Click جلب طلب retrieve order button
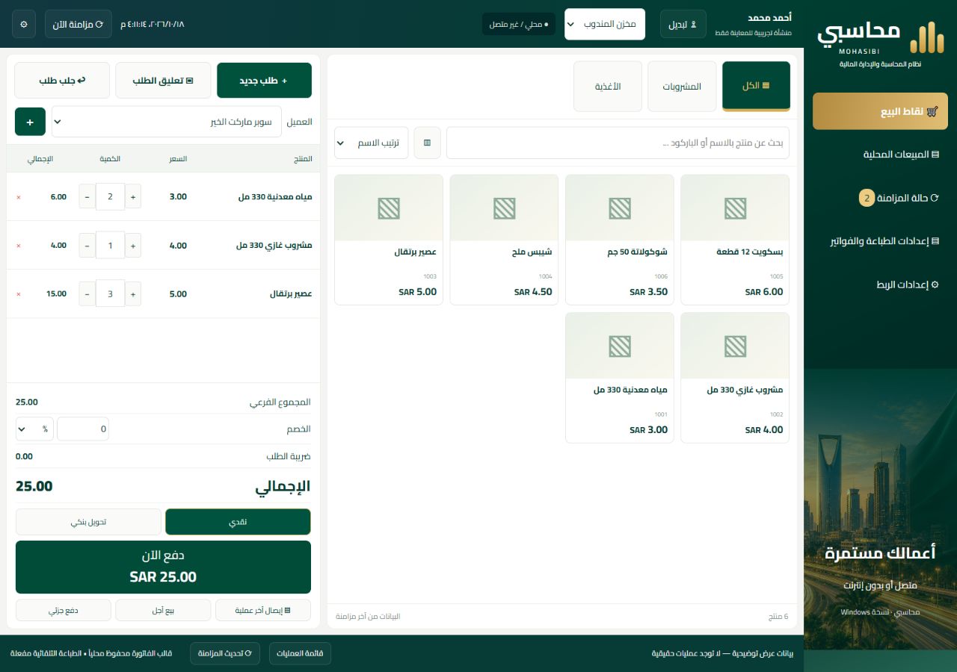Viewport: 957px width, 672px height. tap(62, 81)
